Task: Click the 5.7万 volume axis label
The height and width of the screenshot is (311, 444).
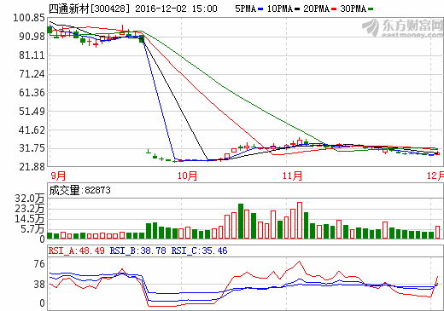Action: click(32, 228)
